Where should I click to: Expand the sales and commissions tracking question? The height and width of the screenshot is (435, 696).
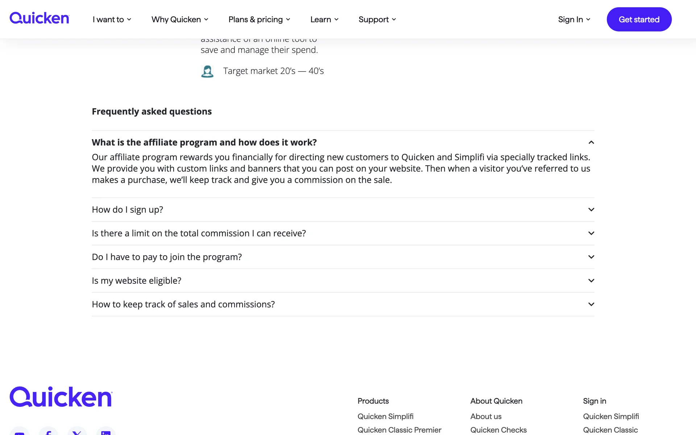tap(591, 304)
